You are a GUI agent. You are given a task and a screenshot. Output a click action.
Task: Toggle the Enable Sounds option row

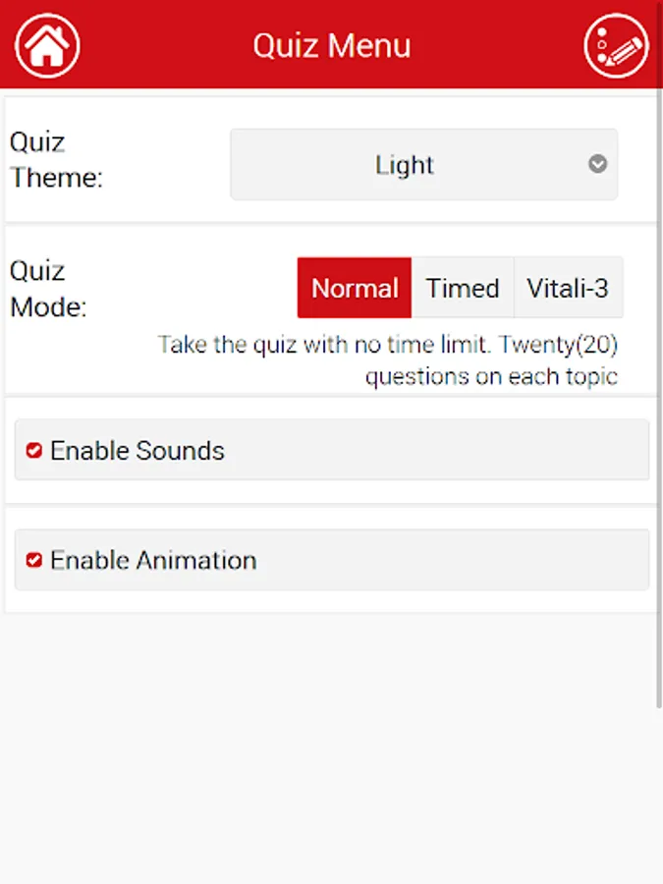click(331, 451)
